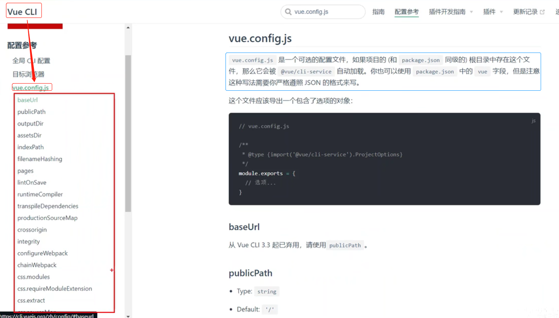Screen dimensions: 559x318
Task: Go to runtimeCompiler in sidebar
Action: (40, 194)
